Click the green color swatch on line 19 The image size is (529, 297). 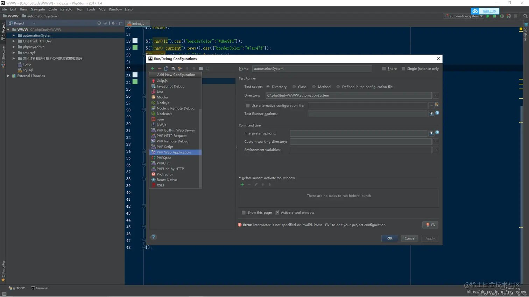[135, 47]
